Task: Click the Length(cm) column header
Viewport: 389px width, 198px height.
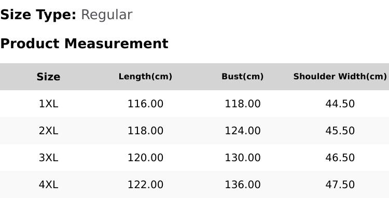Action: pyautogui.click(x=145, y=77)
